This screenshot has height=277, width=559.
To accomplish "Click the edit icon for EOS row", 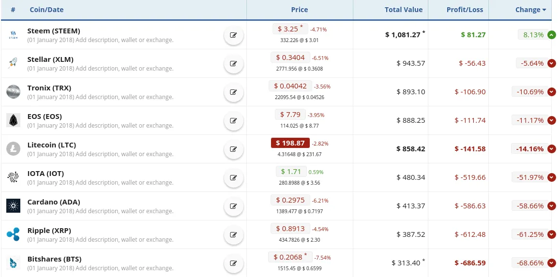I will [233, 120].
